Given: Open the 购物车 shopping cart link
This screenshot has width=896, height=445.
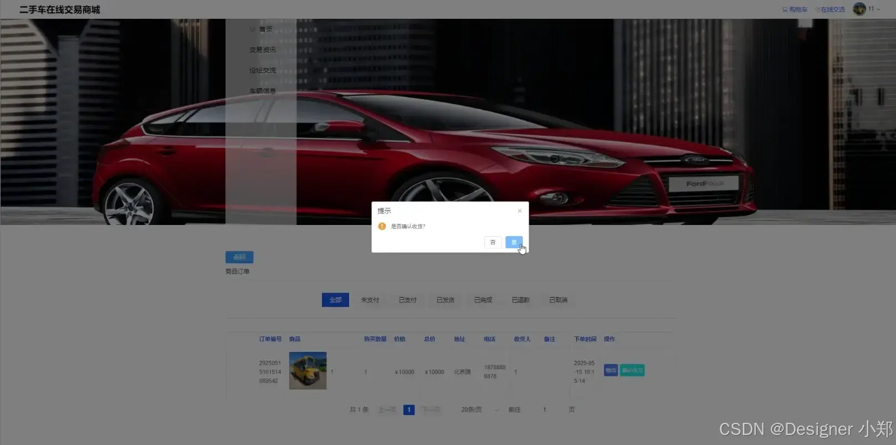Looking at the screenshot, I should click(x=795, y=9).
